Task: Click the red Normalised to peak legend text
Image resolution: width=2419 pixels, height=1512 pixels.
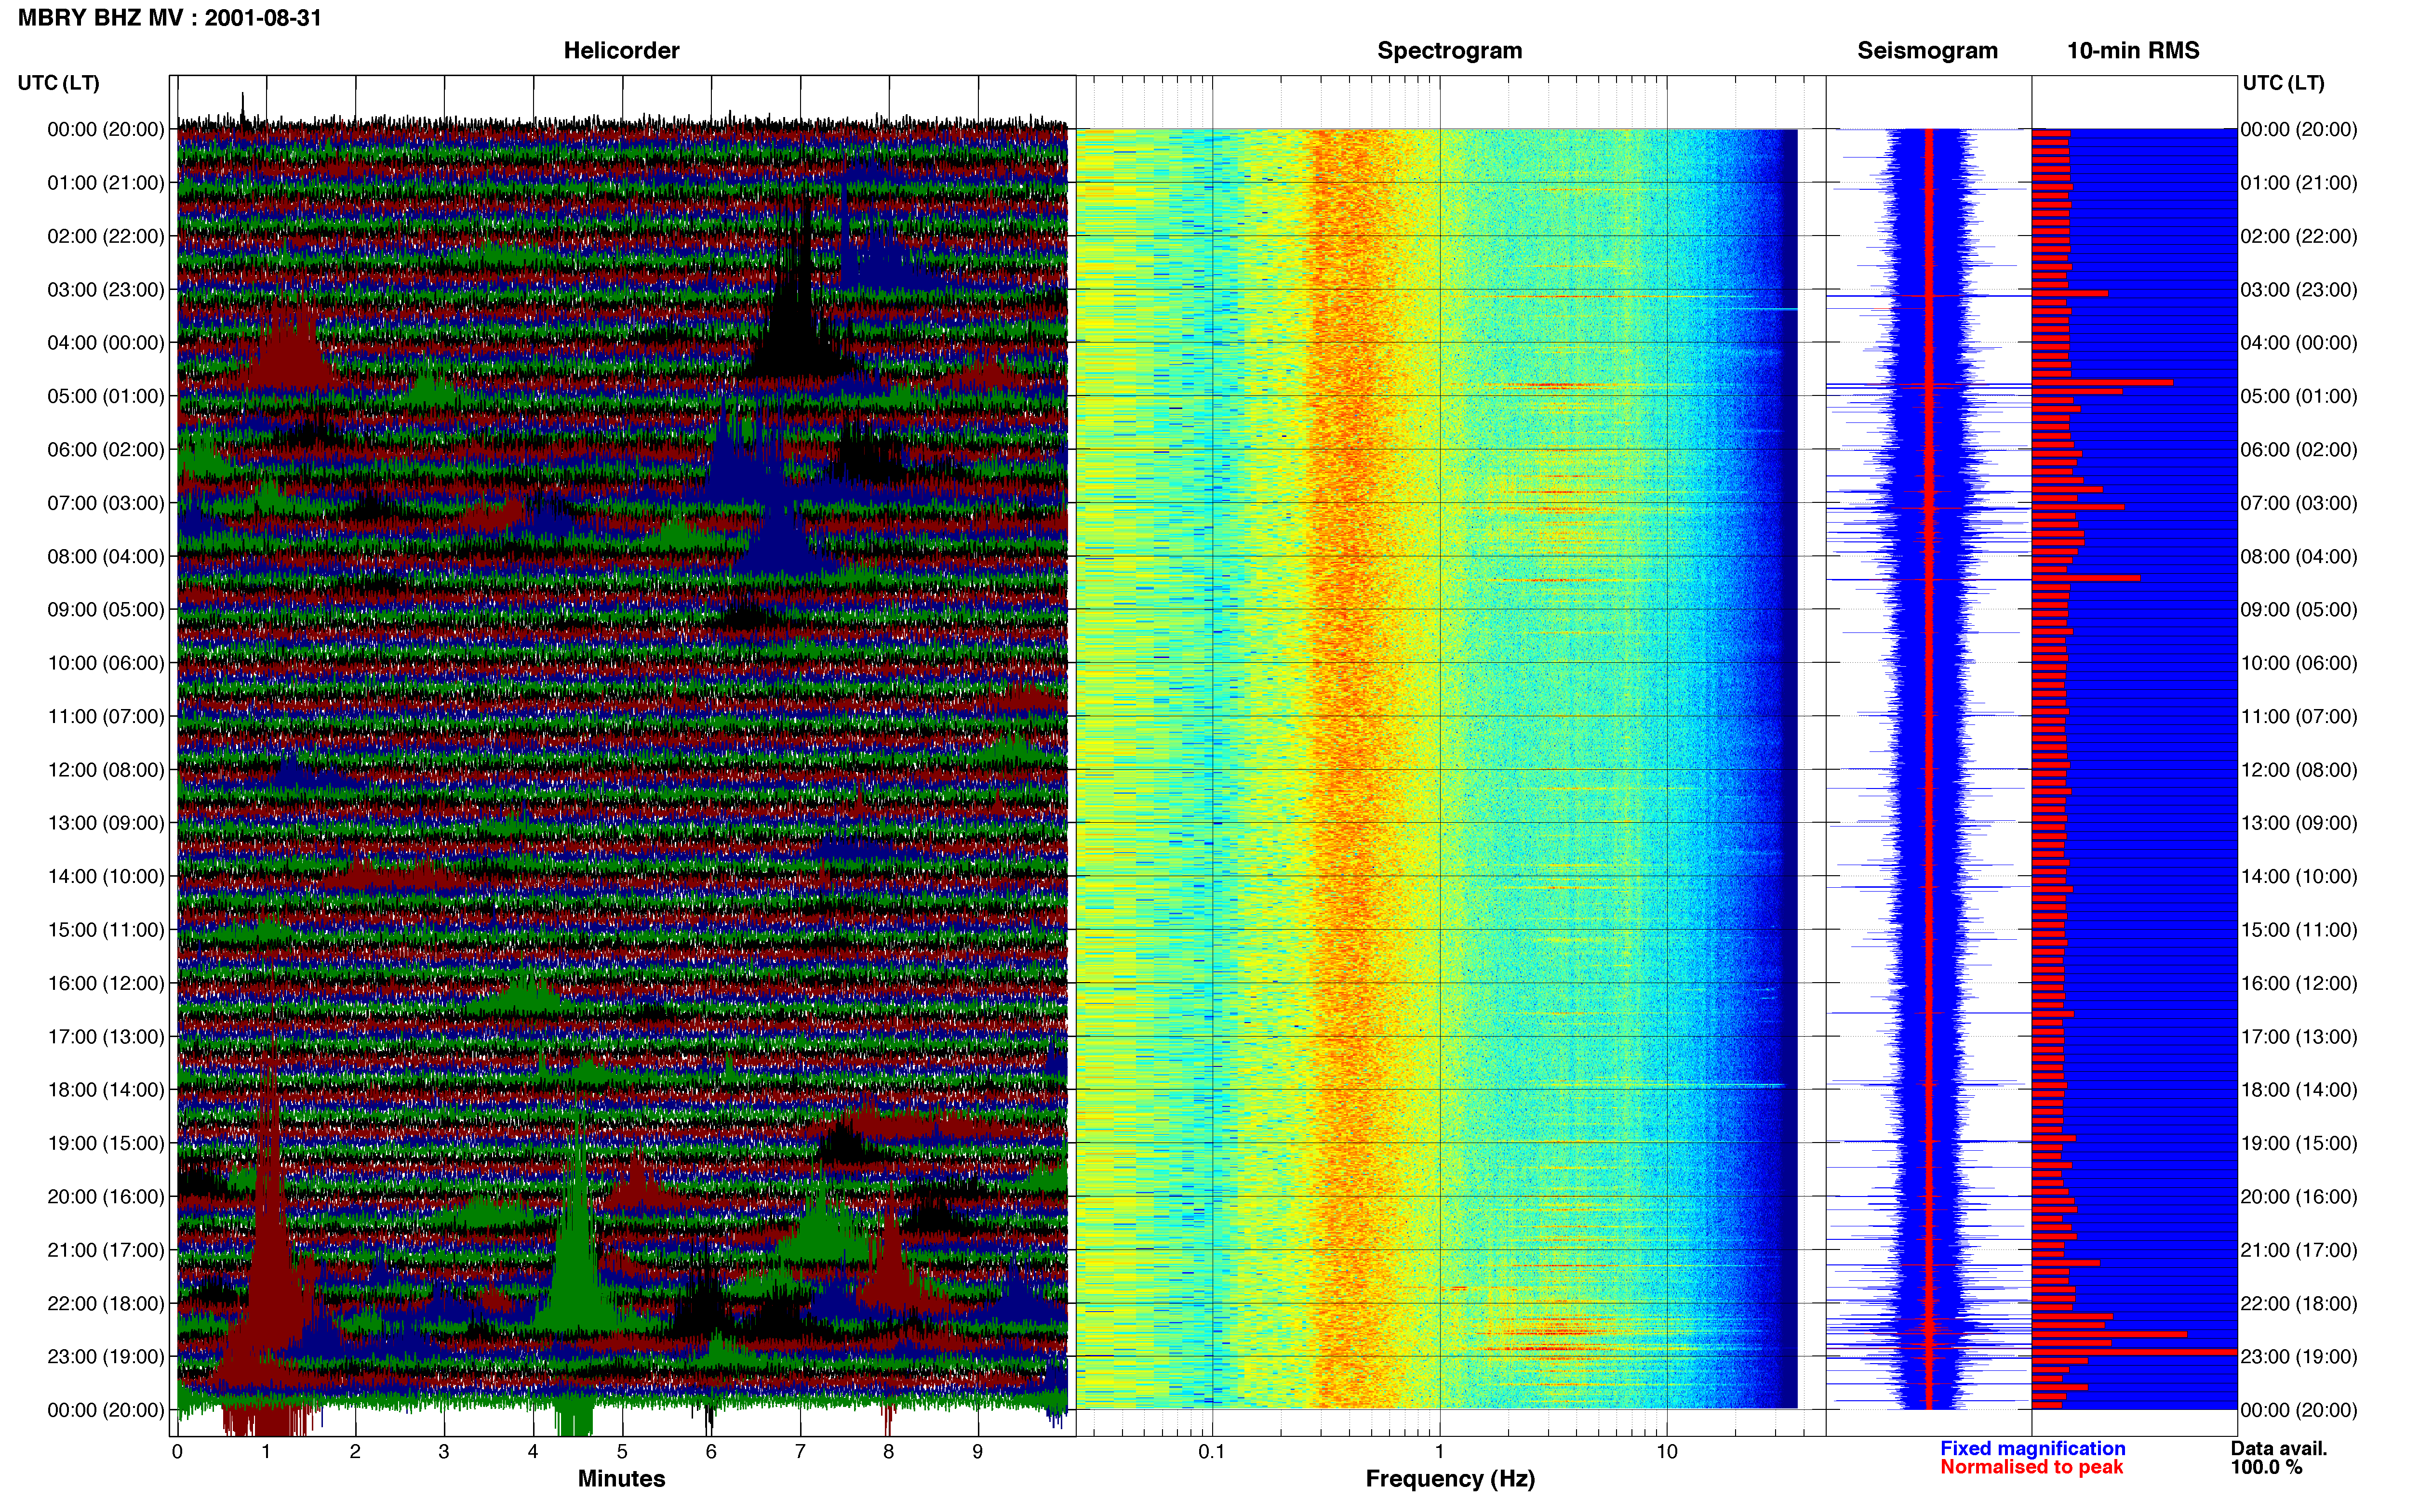Action: click(x=2031, y=1467)
